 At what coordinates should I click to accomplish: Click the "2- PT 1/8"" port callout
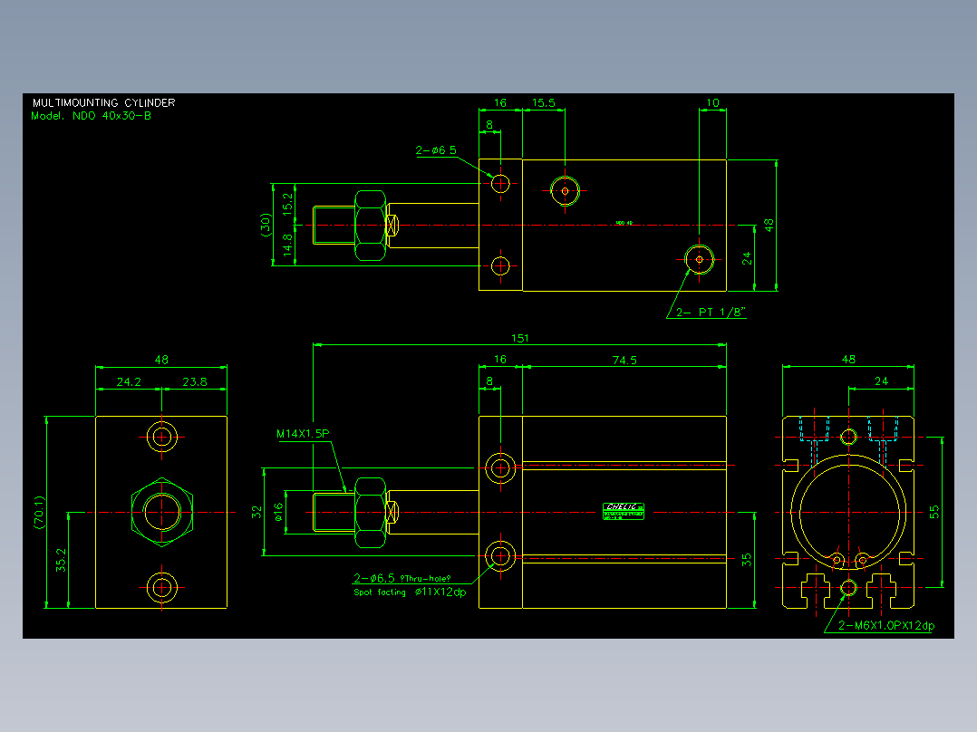pos(711,313)
